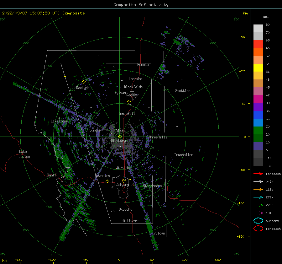Click the white 04DK arrow icon
Image resolution: width=282 pixels, height=264 pixels.
[258, 181]
